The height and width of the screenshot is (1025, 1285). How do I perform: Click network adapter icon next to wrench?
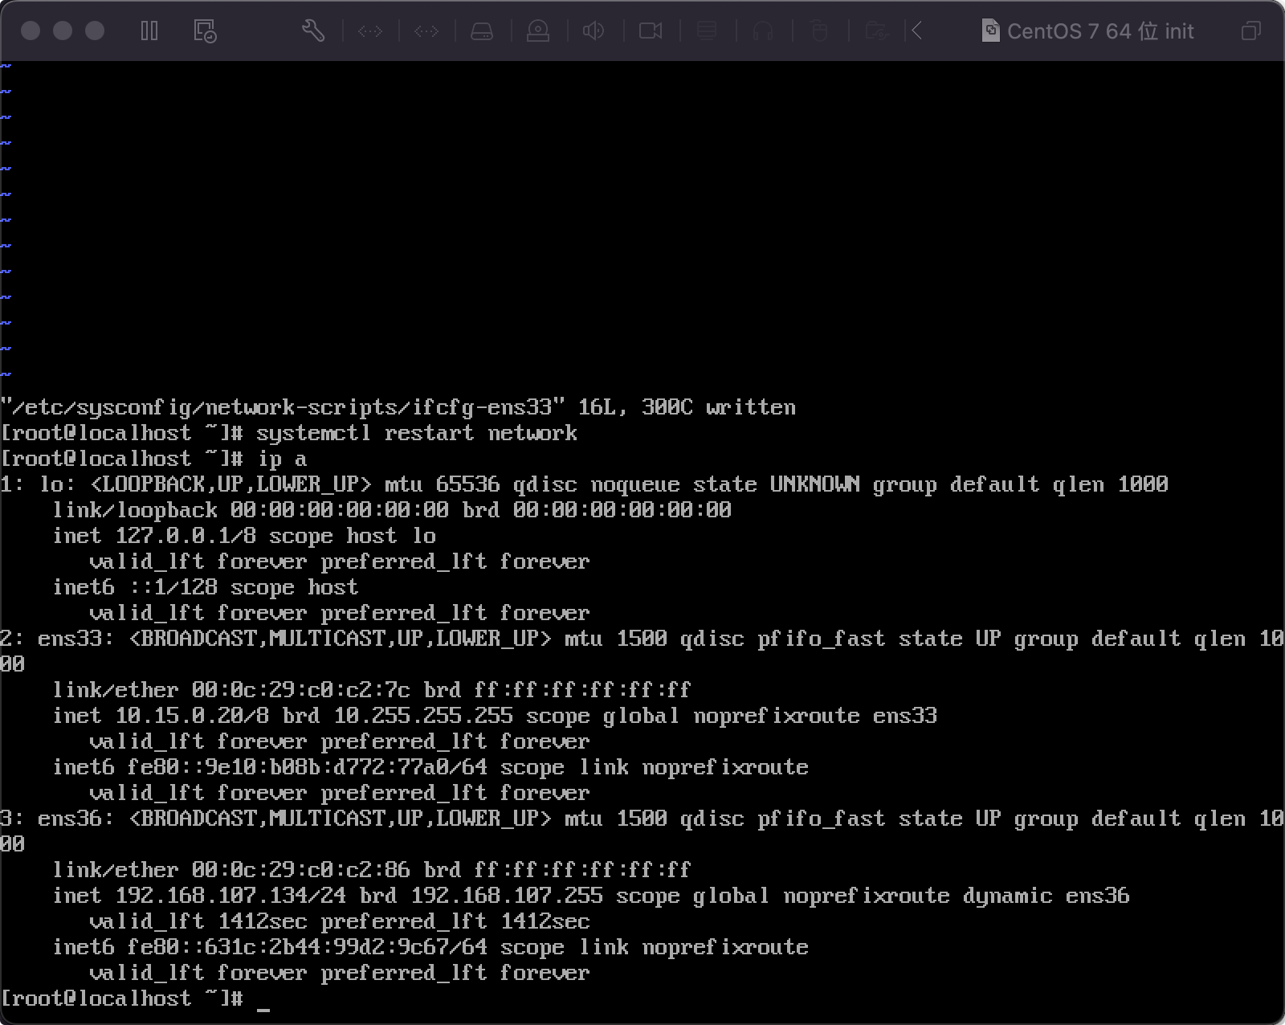coord(370,31)
